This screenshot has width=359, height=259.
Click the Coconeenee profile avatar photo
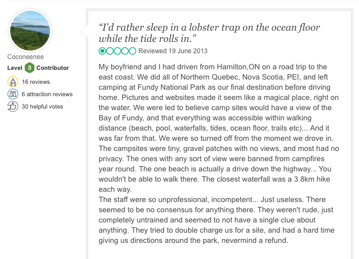point(31,30)
